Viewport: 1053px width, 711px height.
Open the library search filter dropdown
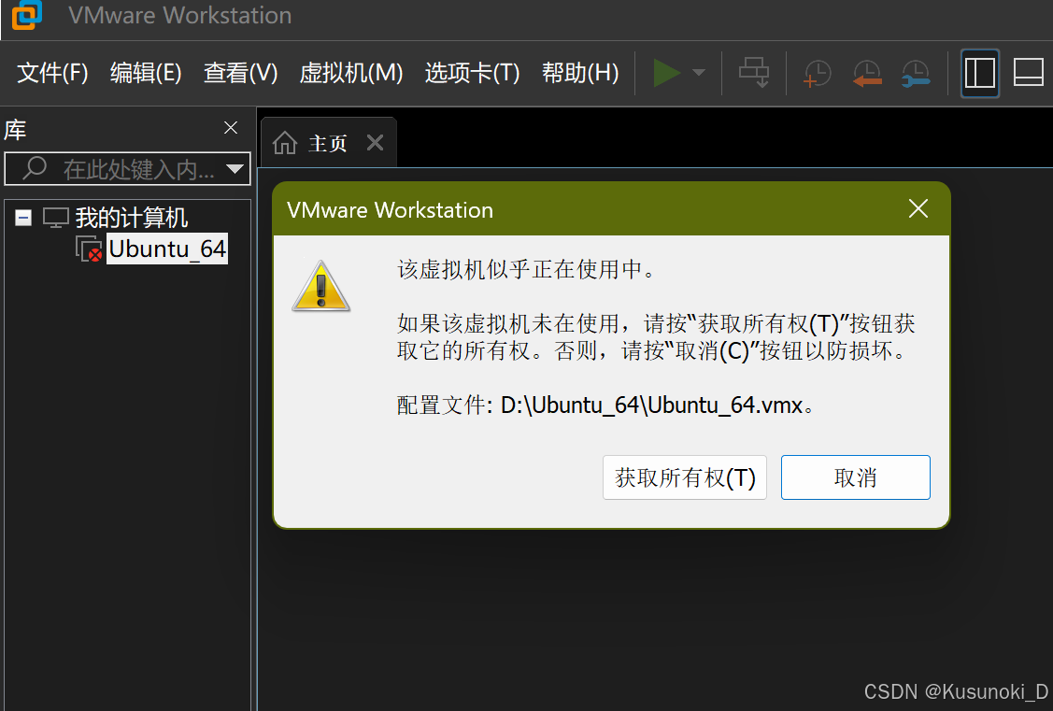[235, 168]
